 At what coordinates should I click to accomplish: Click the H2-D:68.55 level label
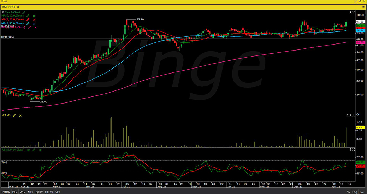[7, 37]
